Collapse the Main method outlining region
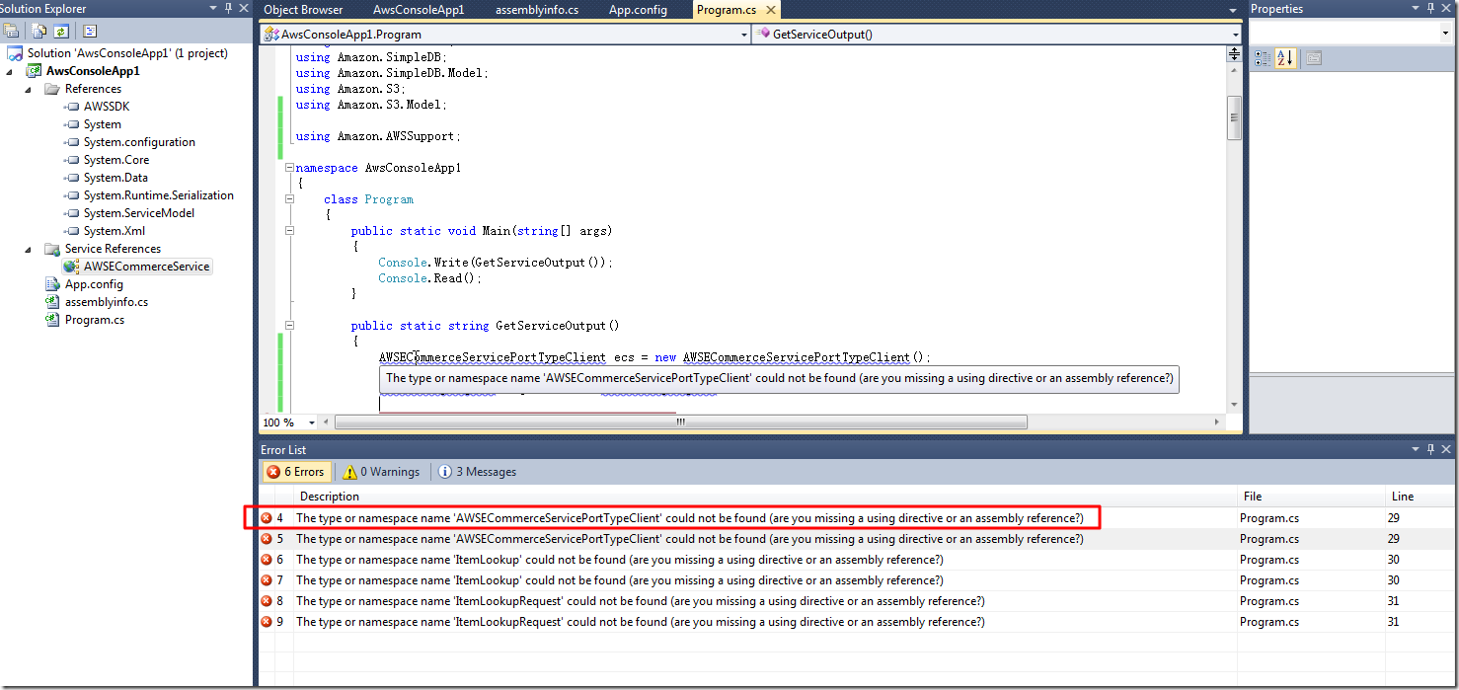This screenshot has height=690, width=1459. [289, 231]
